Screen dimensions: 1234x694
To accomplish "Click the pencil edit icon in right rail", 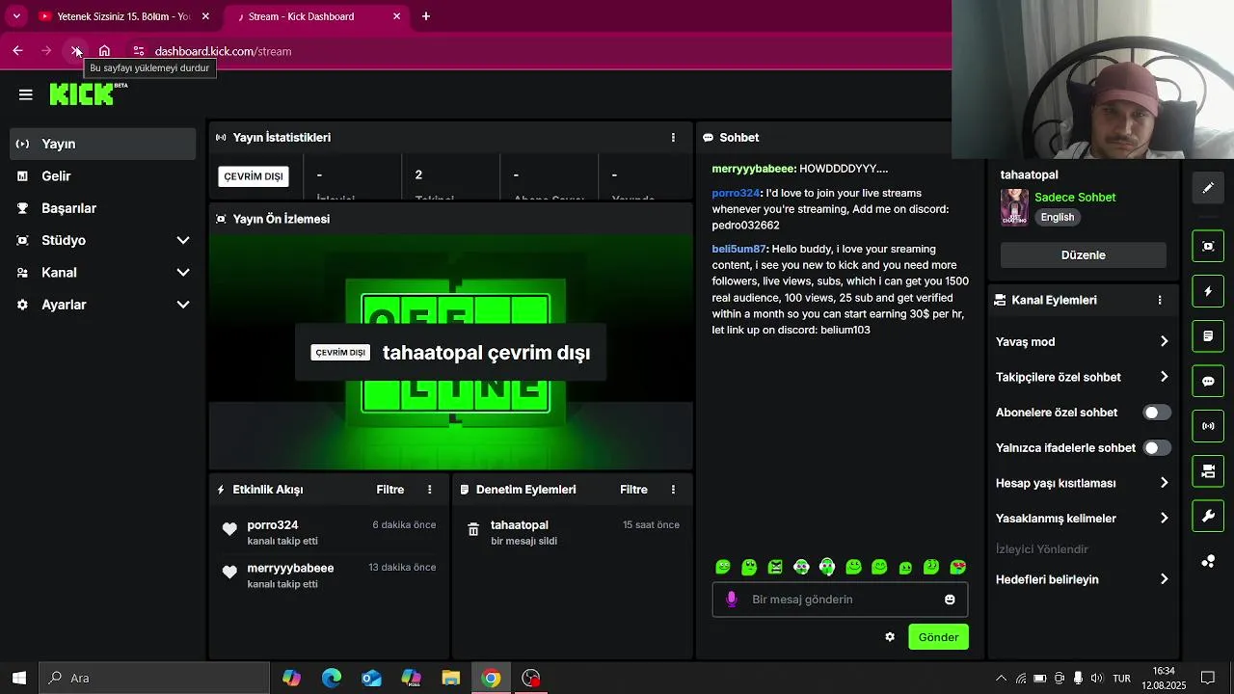I will 1208,188.
